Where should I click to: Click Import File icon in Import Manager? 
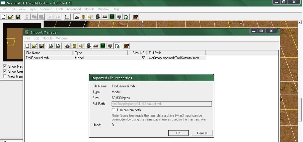pyautogui.click(x=51, y=46)
